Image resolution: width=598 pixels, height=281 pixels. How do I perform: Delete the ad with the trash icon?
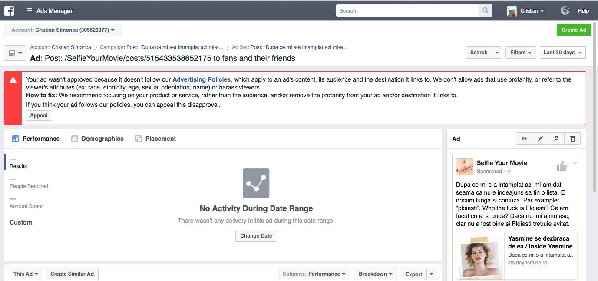572,139
